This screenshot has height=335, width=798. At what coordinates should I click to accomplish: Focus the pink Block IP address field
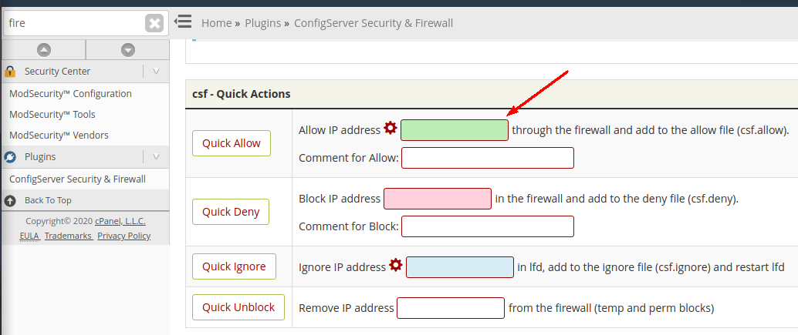point(437,199)
